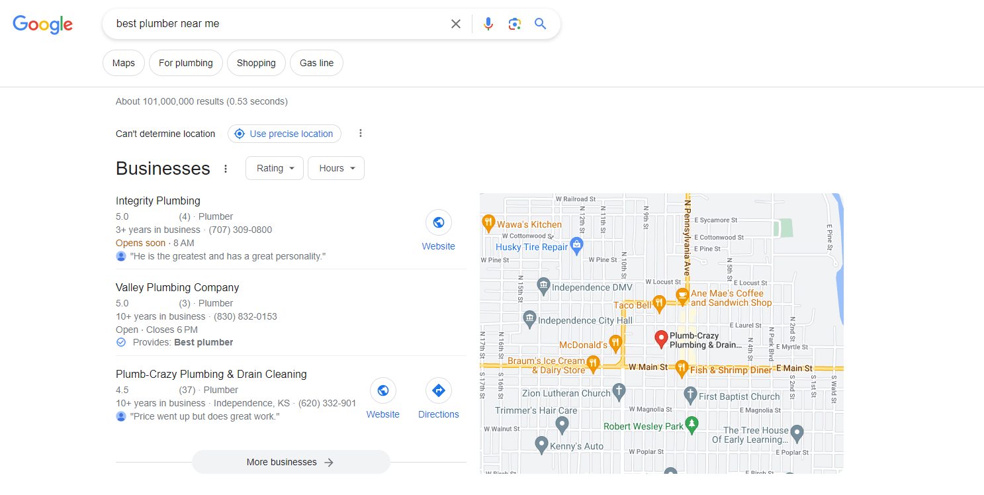Click Husky Tire Repair map marker
984x495 pixels.
[x=576, y=246]
